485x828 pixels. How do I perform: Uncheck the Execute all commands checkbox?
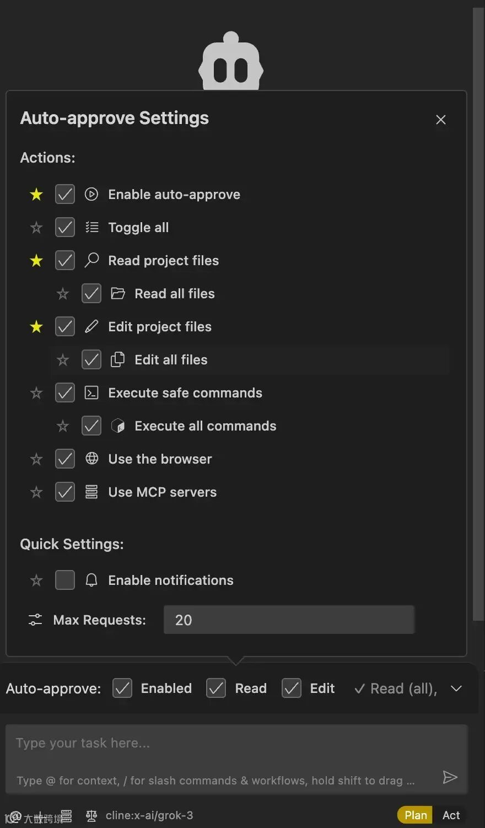click(x=91, y=426)
